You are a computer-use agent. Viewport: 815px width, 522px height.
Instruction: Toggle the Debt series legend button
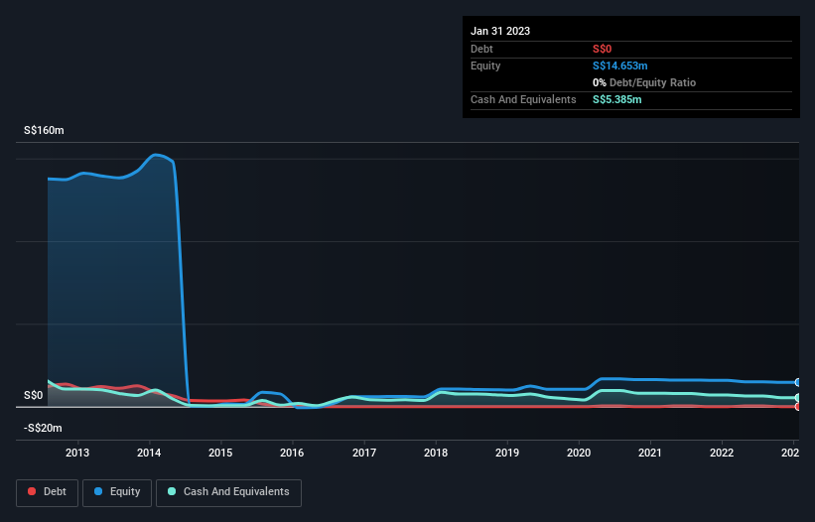[x=47, y=492]
